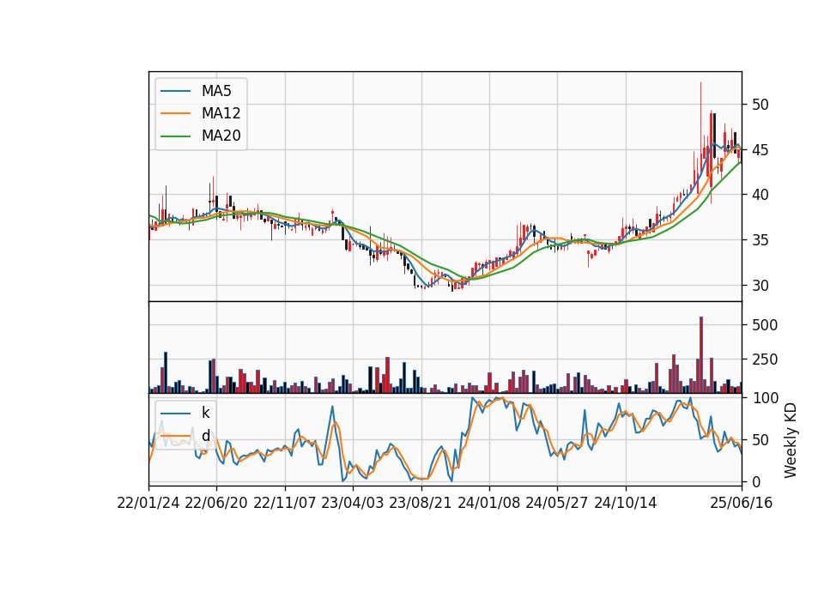Click the 24/05/27 date tick label
The image size is (824, 592).
pos(556,503)
